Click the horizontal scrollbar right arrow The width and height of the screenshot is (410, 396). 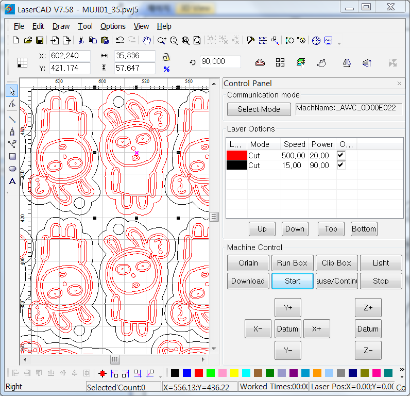click(x=203, y=359)
